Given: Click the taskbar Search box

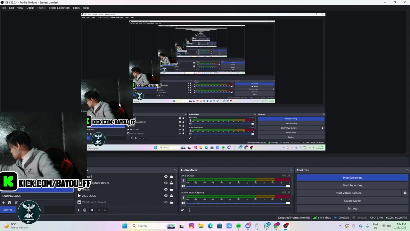Looking at the screenshot, I should [154, 226].
